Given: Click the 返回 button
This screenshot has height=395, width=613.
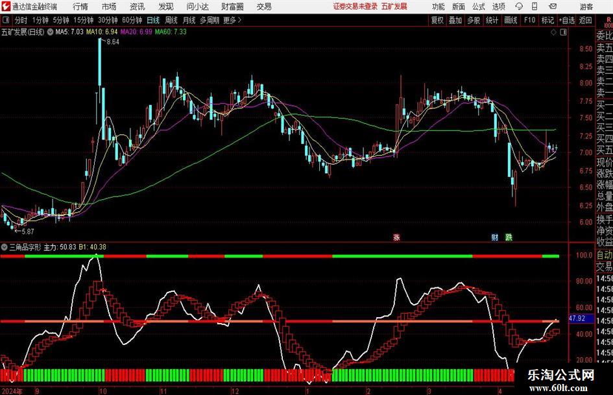Looking at the screenshot, I should [x=585, y=20].
